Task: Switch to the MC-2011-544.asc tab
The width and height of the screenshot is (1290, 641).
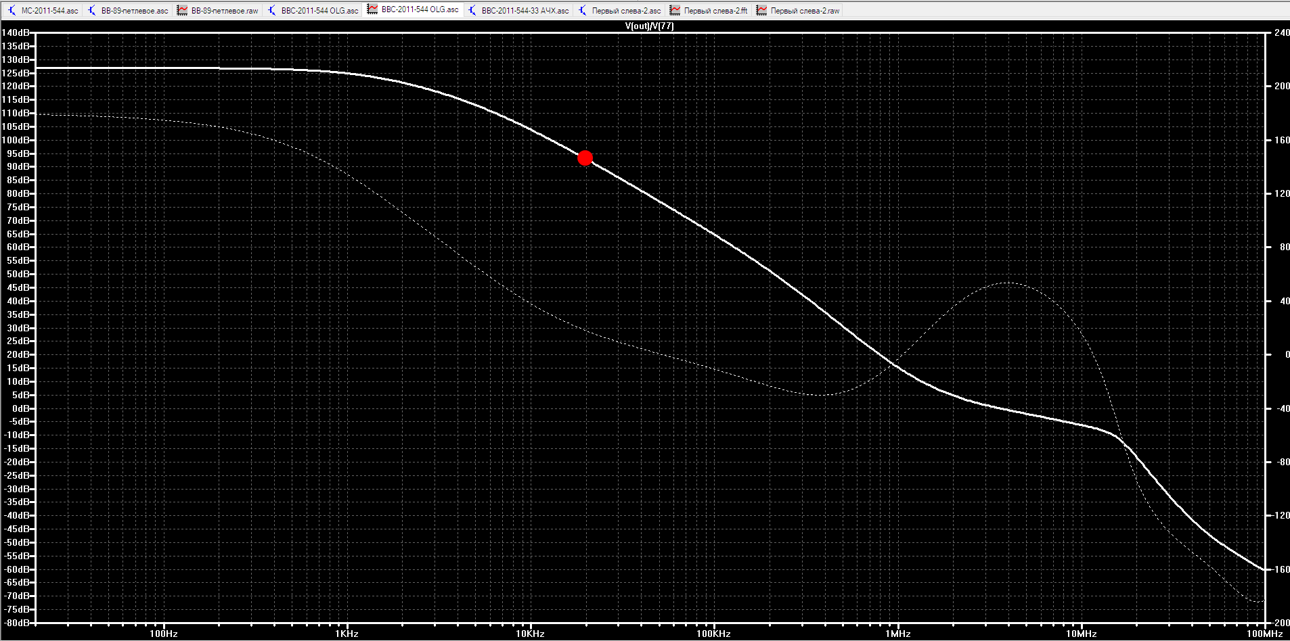Action: pyautogui.click(x=43, y=10)
